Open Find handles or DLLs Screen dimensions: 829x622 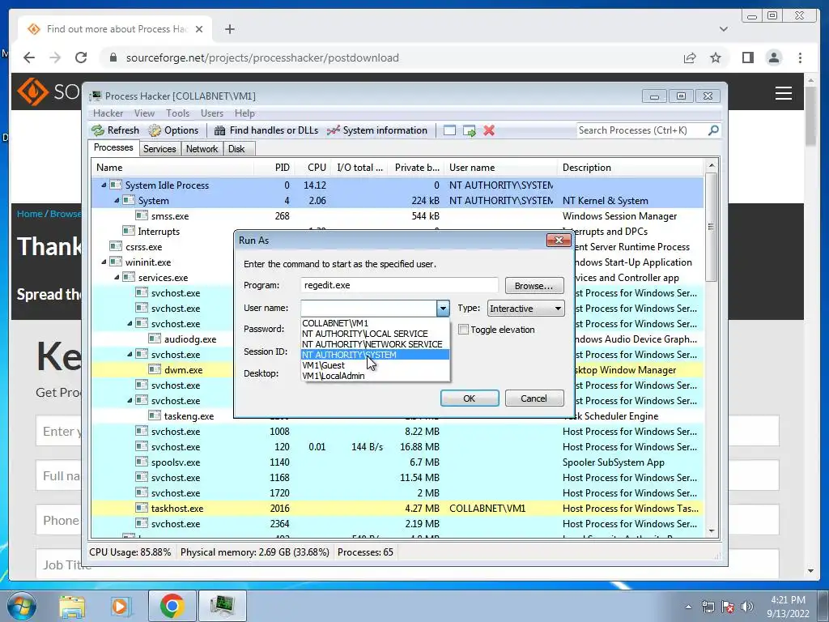click(x=266, y=130)
